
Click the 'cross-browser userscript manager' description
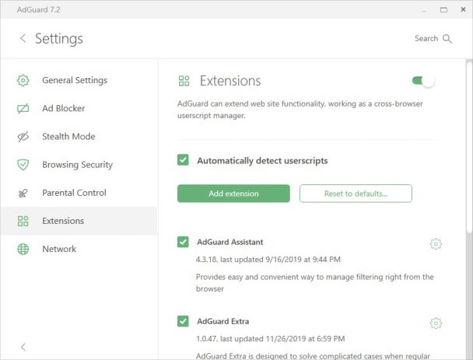pyautogui.click(x=300, y=110)
